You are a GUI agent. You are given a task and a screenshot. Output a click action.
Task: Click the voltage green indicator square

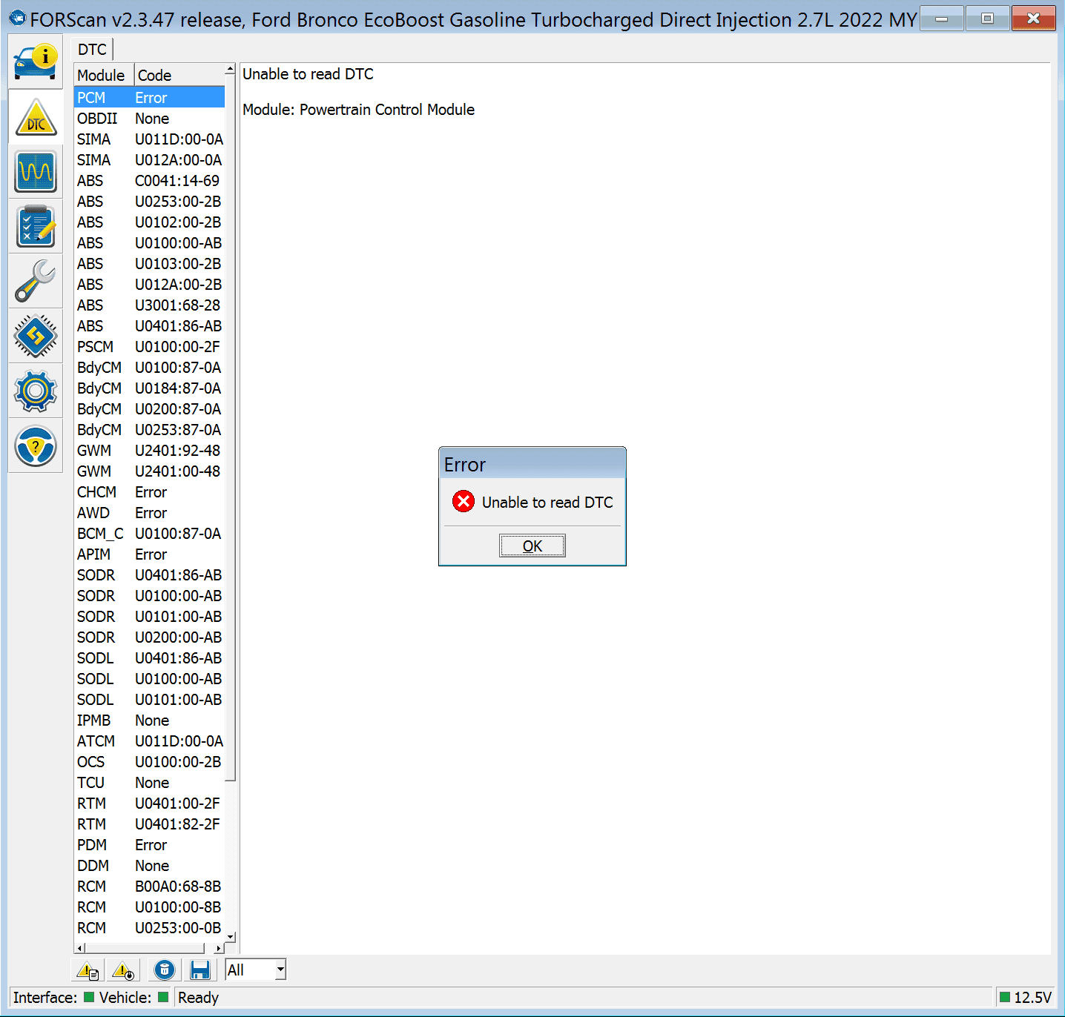(1005, 997)
